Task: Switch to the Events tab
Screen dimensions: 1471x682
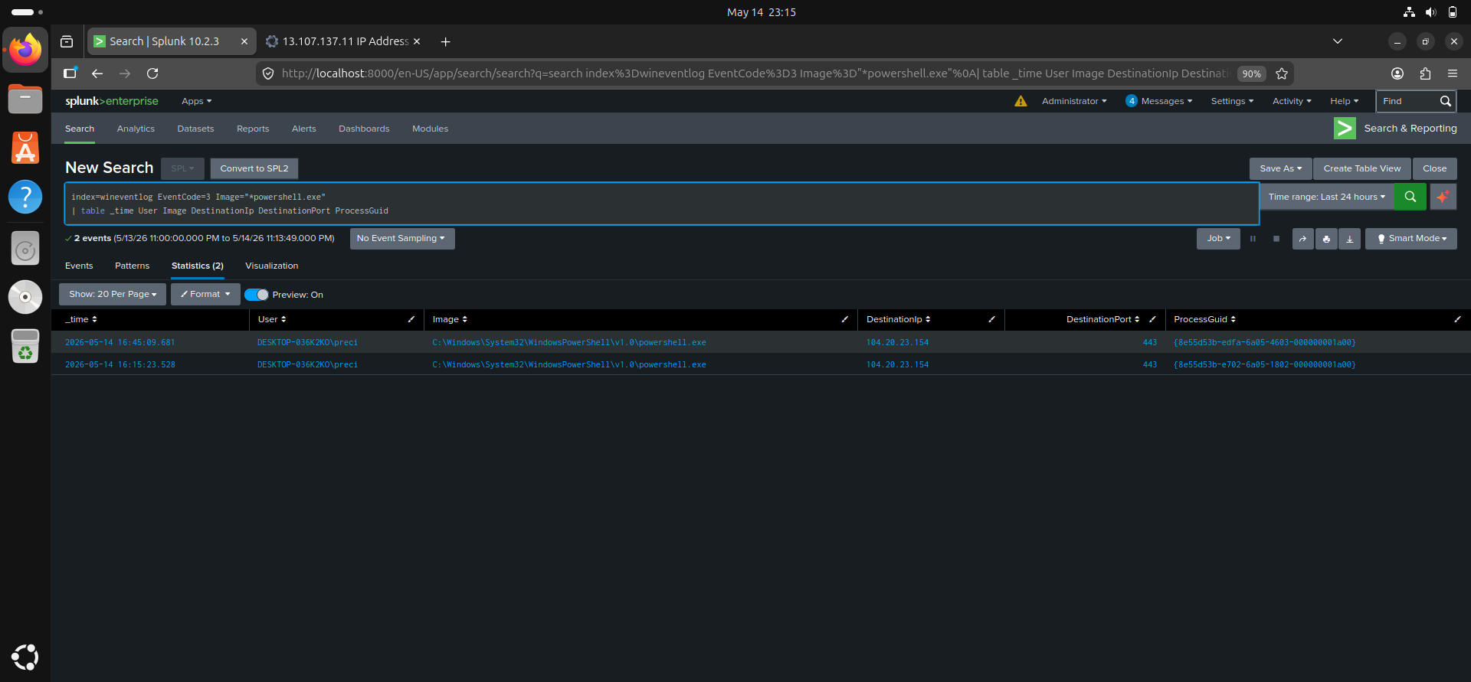Action: click(79, 266)
